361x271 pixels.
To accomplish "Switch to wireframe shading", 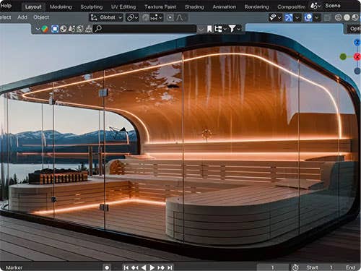I will coord(338,17).
